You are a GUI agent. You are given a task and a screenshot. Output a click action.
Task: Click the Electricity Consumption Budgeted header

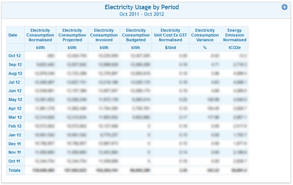[136, 35]
